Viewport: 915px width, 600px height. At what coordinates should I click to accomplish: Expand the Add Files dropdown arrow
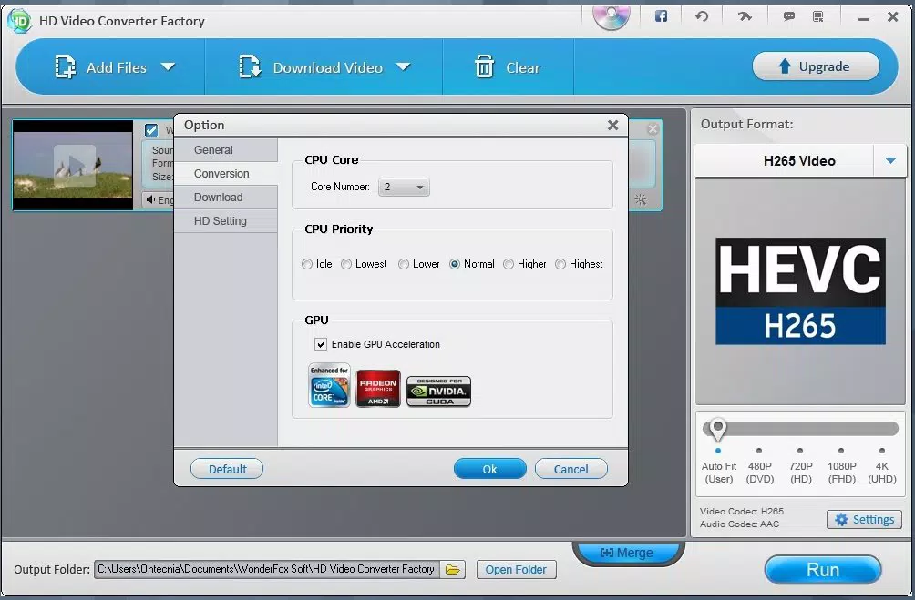coord(168,67)
